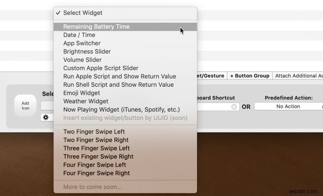Click the + Button Group button

coord(249,76)
